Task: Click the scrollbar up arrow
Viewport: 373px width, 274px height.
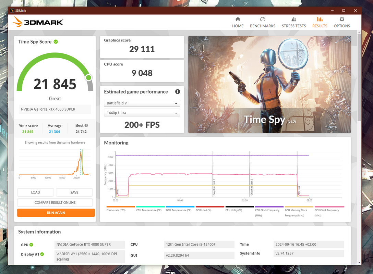Action: [359, 32]
